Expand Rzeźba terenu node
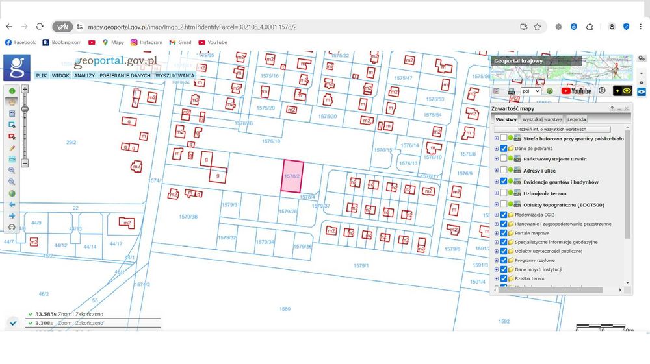The height and width of the screenshot is (364, 650). coord(497,278)
